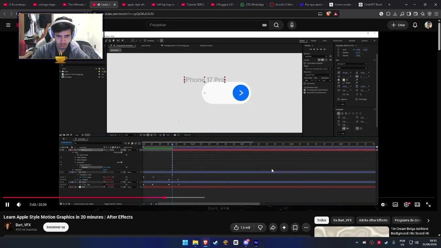Image resolution: width=441 pixels, height=248 pixels.
Task: Click the Inscrever-se subscribe button
Action: tap(56, 227)
